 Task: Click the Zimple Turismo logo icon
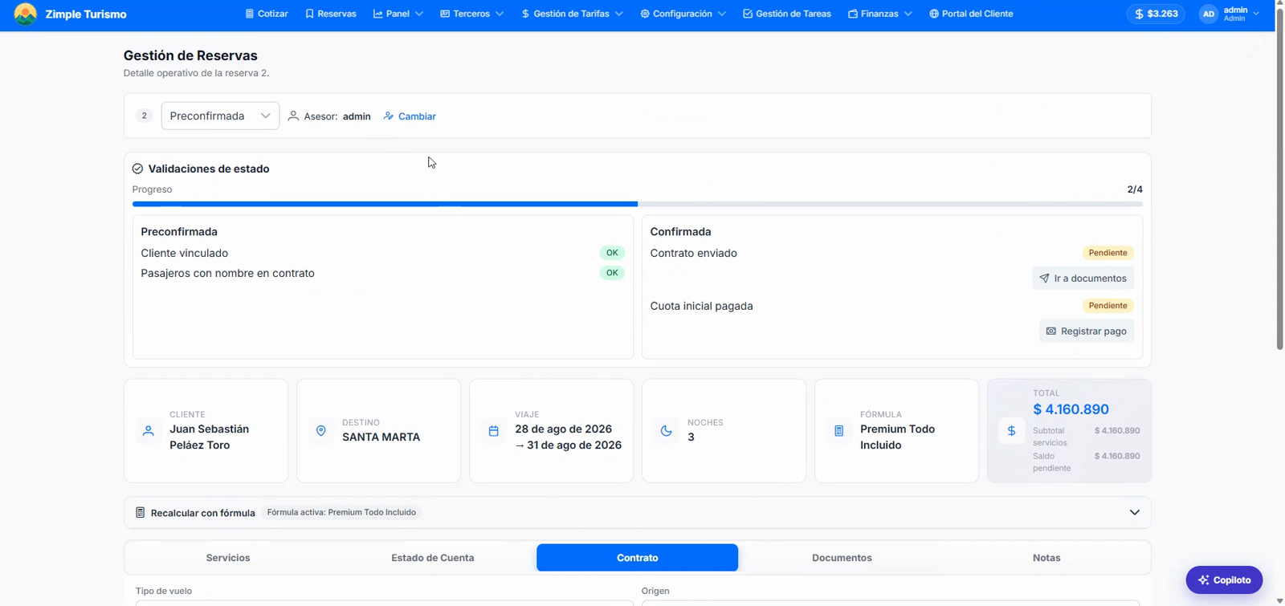pyautogui.click(x=26, y=14)
